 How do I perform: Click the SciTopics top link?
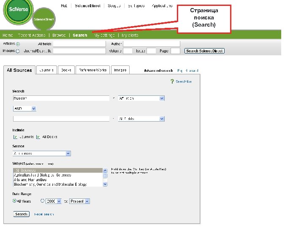136,6
